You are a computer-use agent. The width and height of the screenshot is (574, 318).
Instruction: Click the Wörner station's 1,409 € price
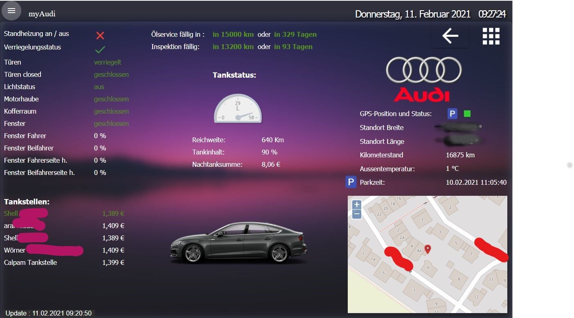[x=113, y=250]
